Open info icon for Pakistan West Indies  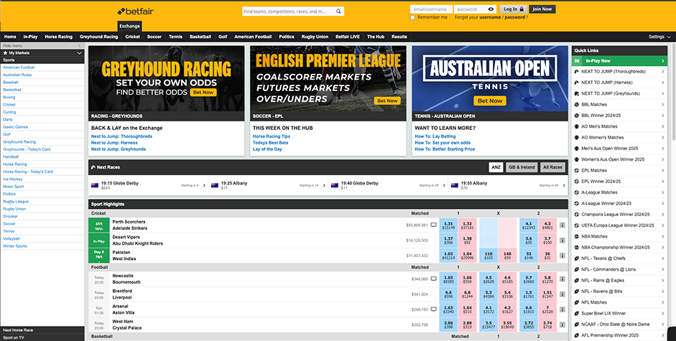pyautogui.click(x=562, y=256)
